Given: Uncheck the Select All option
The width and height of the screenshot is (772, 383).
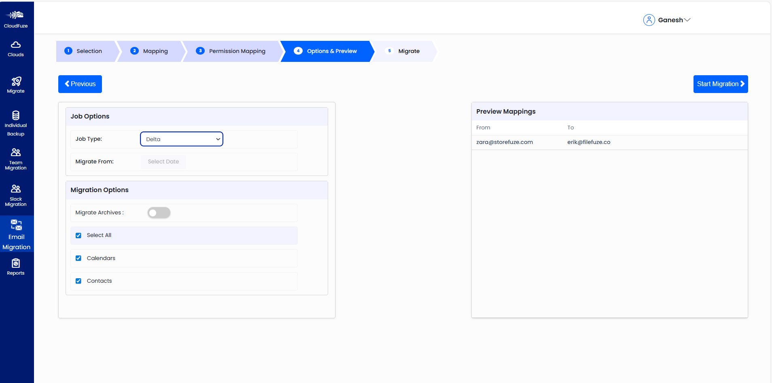Looking at the screenshot, I should click(78, 235).
